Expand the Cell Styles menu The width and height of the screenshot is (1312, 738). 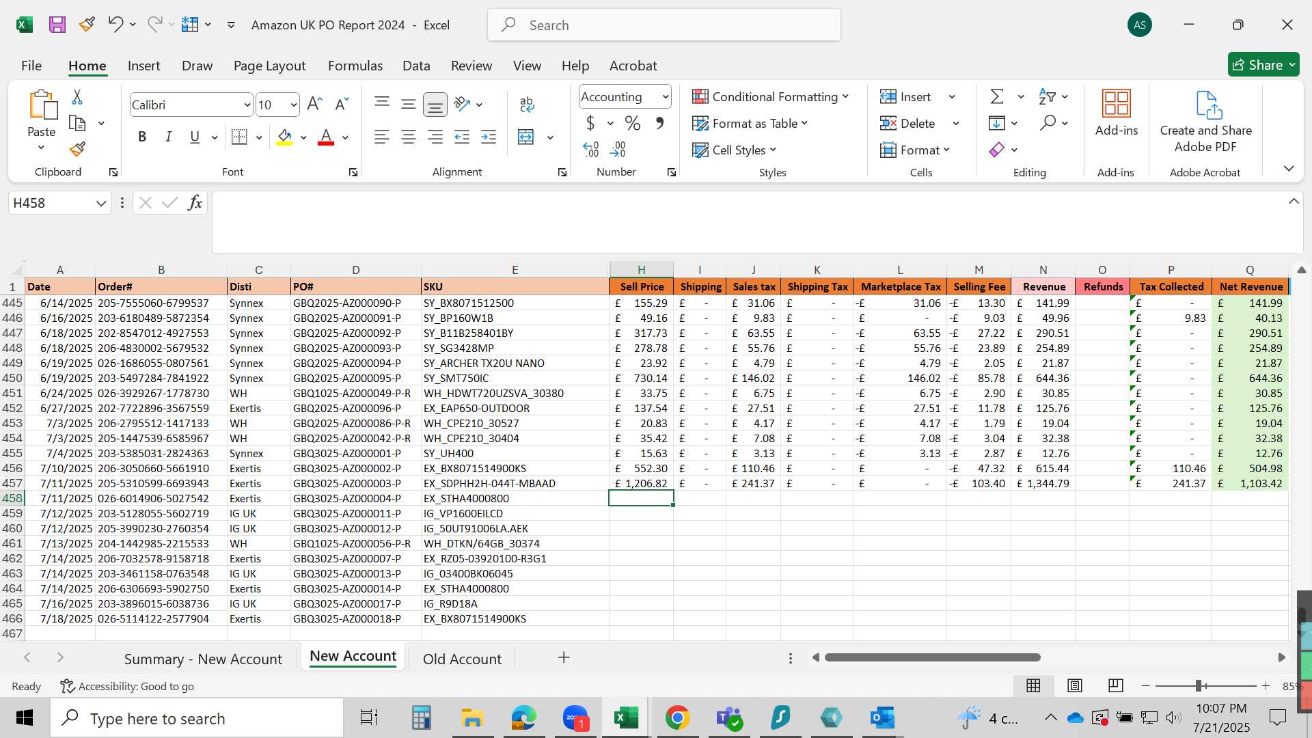(x=734, y=150)
